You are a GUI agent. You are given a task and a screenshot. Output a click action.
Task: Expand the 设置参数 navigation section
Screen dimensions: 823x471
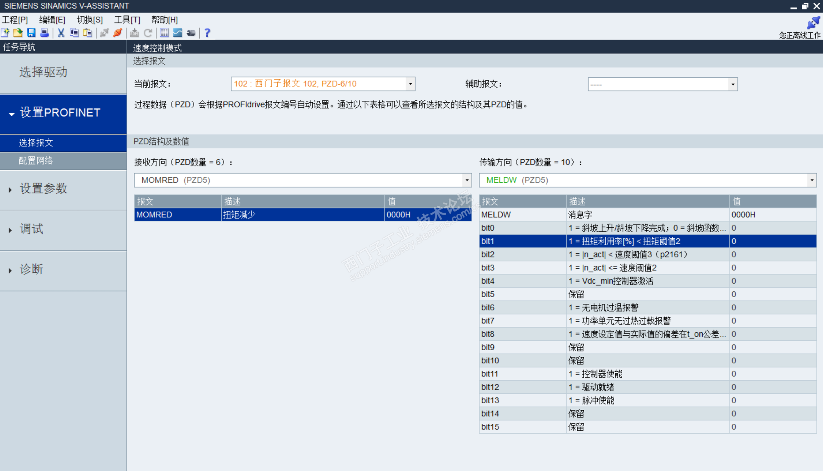(x=43, y=189)
